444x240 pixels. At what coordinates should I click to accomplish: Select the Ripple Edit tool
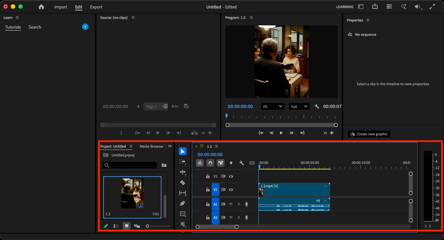tap(183, 172)
